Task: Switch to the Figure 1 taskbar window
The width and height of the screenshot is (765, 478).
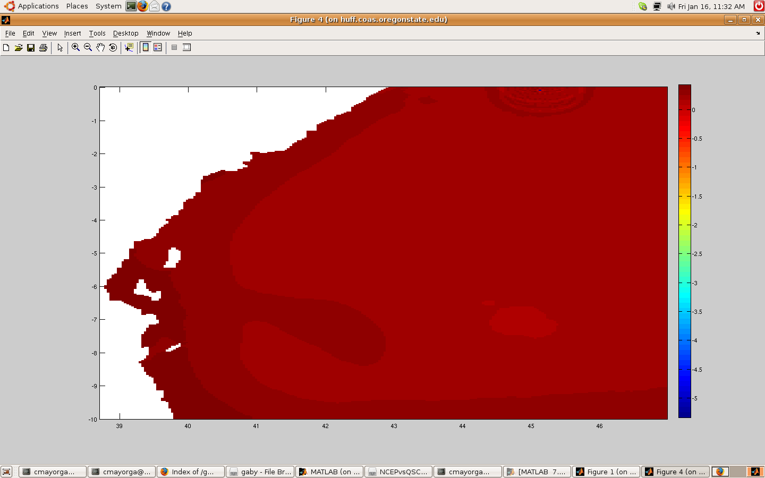Action: [x=606, y=472]
